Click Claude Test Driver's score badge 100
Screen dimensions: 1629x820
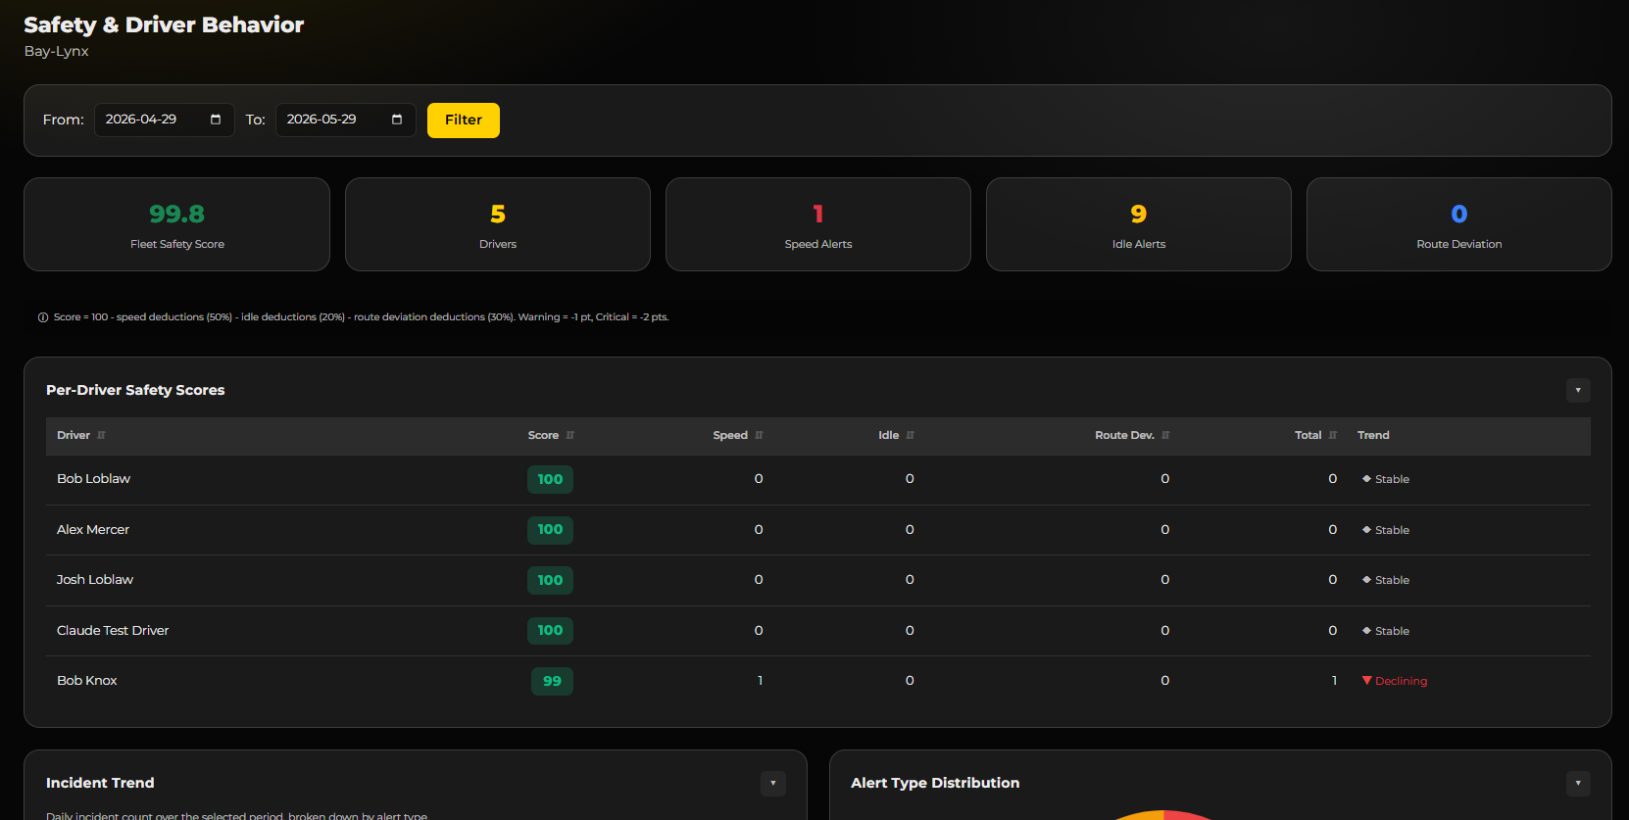pyautogui.click(x=550, y=631)
